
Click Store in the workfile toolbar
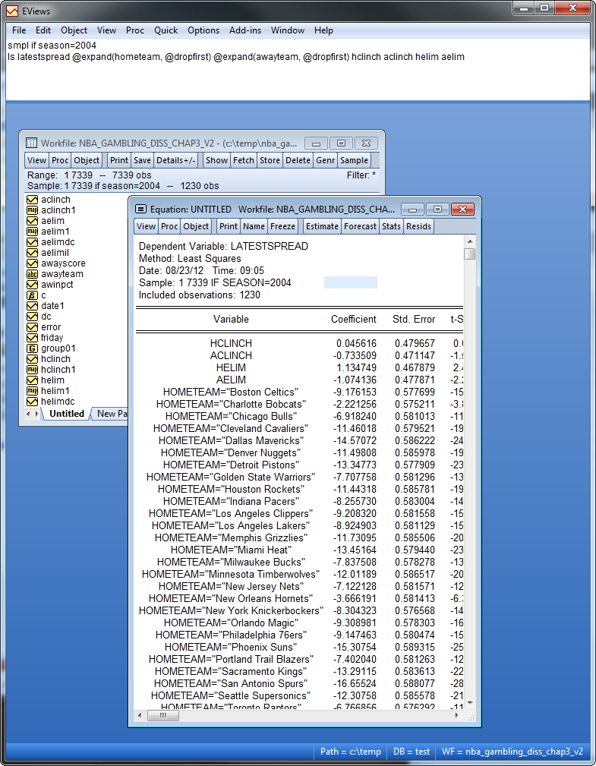pyautogui.click(x=270, y=160)
